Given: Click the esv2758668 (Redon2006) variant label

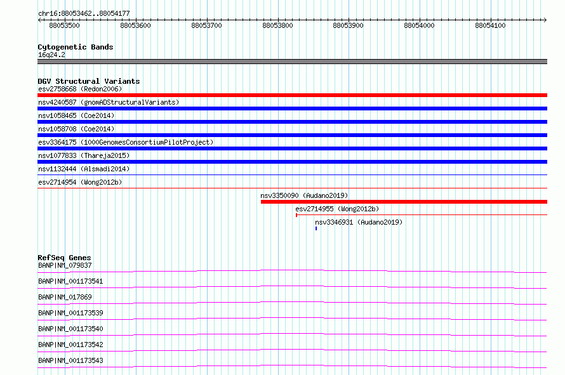Looking at the screenshot, I should 80,89.
